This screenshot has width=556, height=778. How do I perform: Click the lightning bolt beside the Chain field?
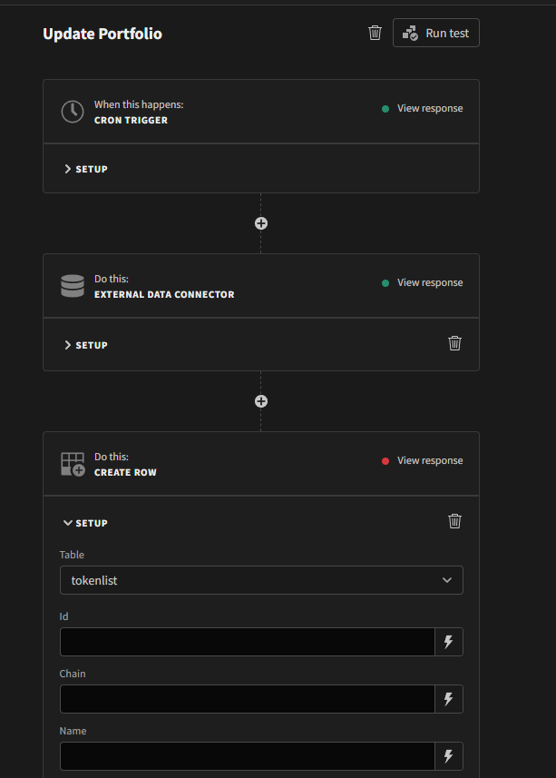click(449, 699)
